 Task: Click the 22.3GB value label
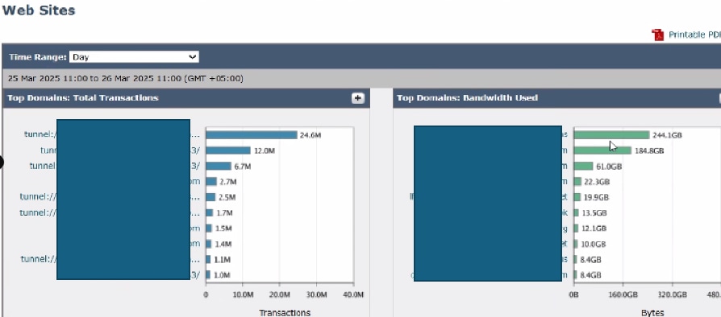click(x=597, y=182)
